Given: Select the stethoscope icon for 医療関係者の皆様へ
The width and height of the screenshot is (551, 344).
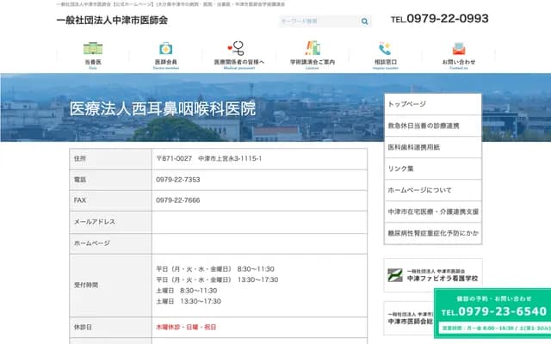Looking at the screenshot, I should (x=238, y=50).
